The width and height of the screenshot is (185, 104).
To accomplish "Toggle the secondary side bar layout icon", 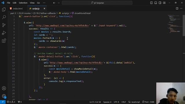I will (x=160, y=3).
